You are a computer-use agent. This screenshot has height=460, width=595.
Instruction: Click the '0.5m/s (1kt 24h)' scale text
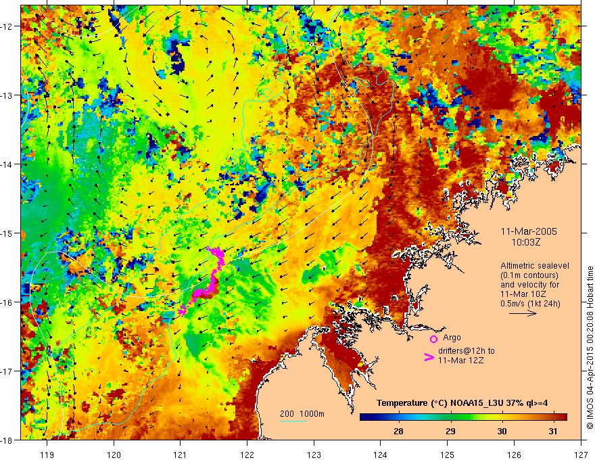pyautogui.click(x=530, y=304)
